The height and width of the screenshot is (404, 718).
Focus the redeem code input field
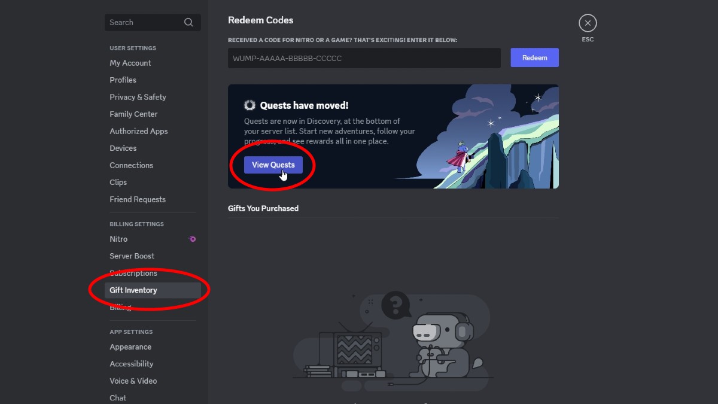[364, 58]
